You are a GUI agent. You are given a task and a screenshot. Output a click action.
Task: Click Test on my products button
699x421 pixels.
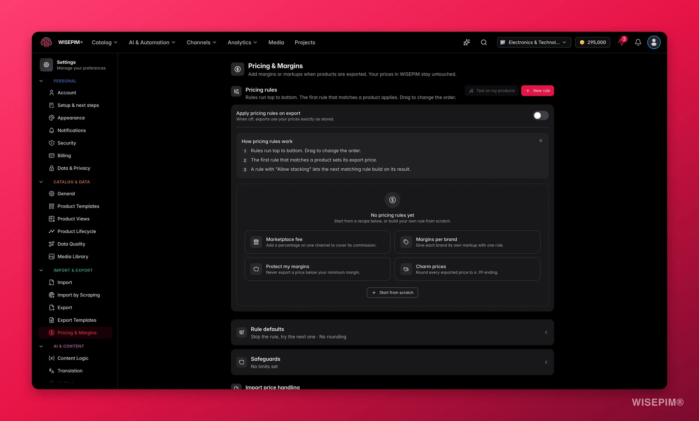(x=492, y=91)
